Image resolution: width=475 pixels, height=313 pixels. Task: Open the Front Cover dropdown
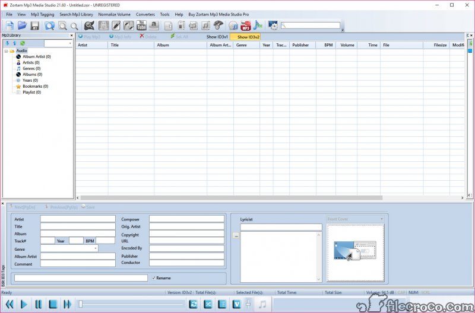(x=382, y=219)
